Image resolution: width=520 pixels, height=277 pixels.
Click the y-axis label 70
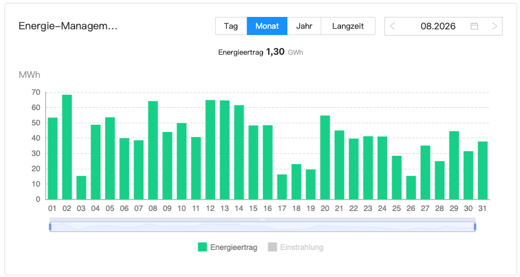coord(36,93)
